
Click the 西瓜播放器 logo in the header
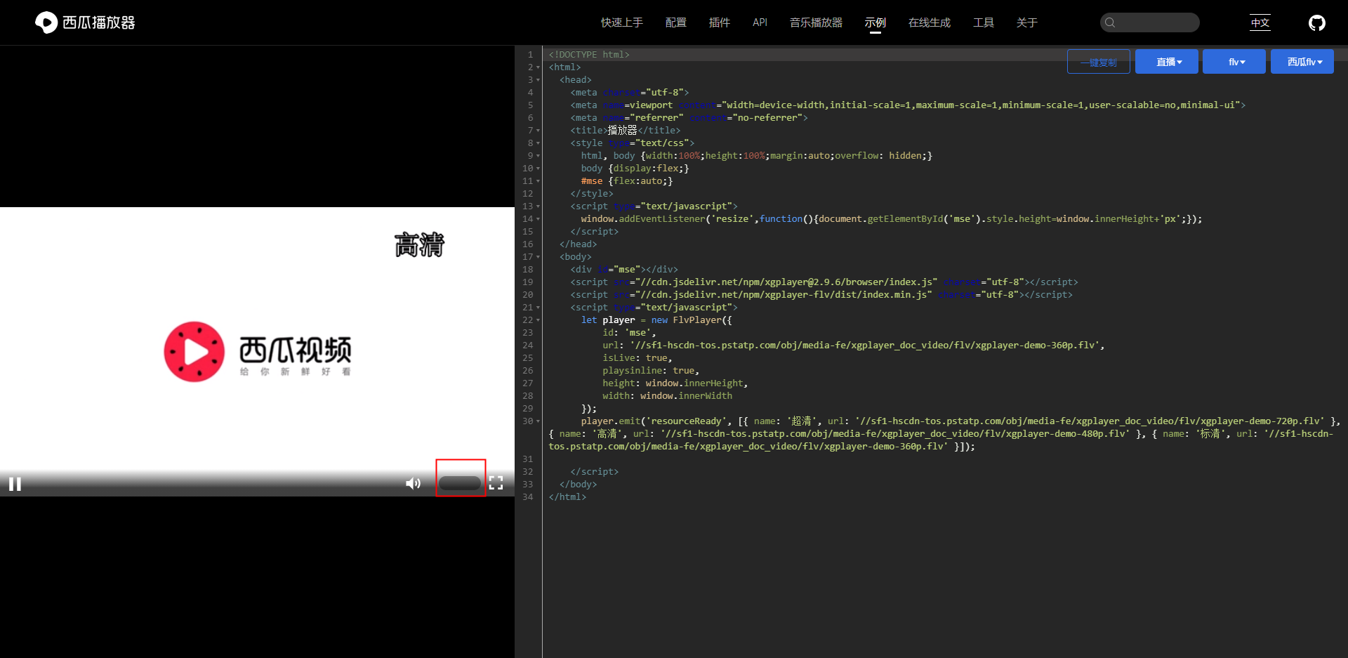(85, 22)
